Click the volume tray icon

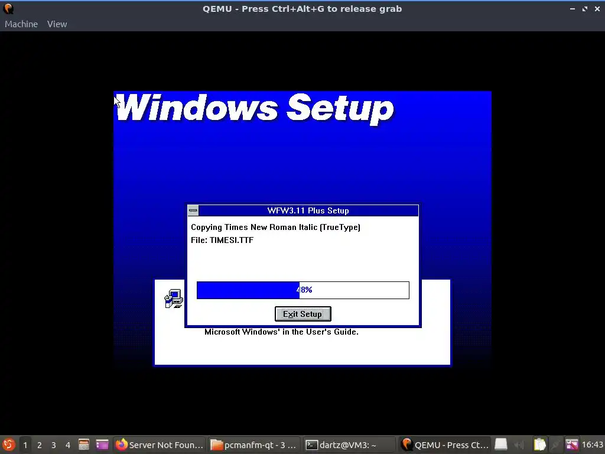click(x=519, y=445)
